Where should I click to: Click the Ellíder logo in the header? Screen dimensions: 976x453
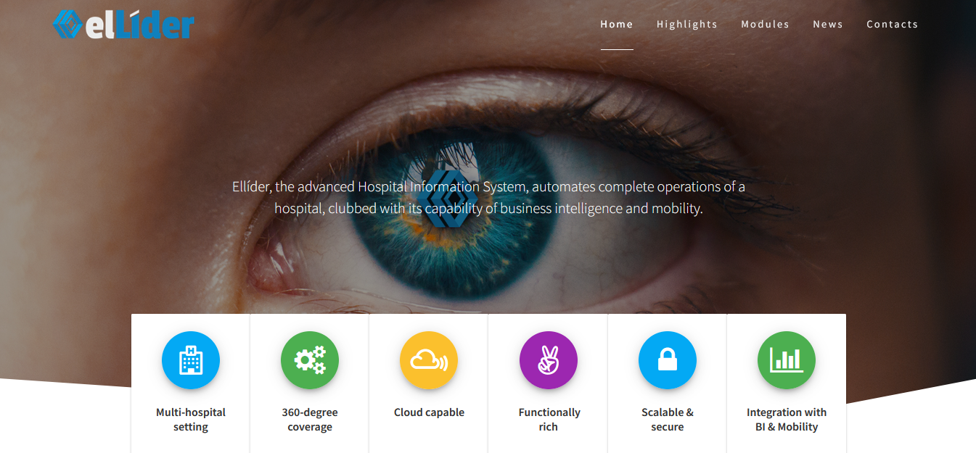click(123, 23)
